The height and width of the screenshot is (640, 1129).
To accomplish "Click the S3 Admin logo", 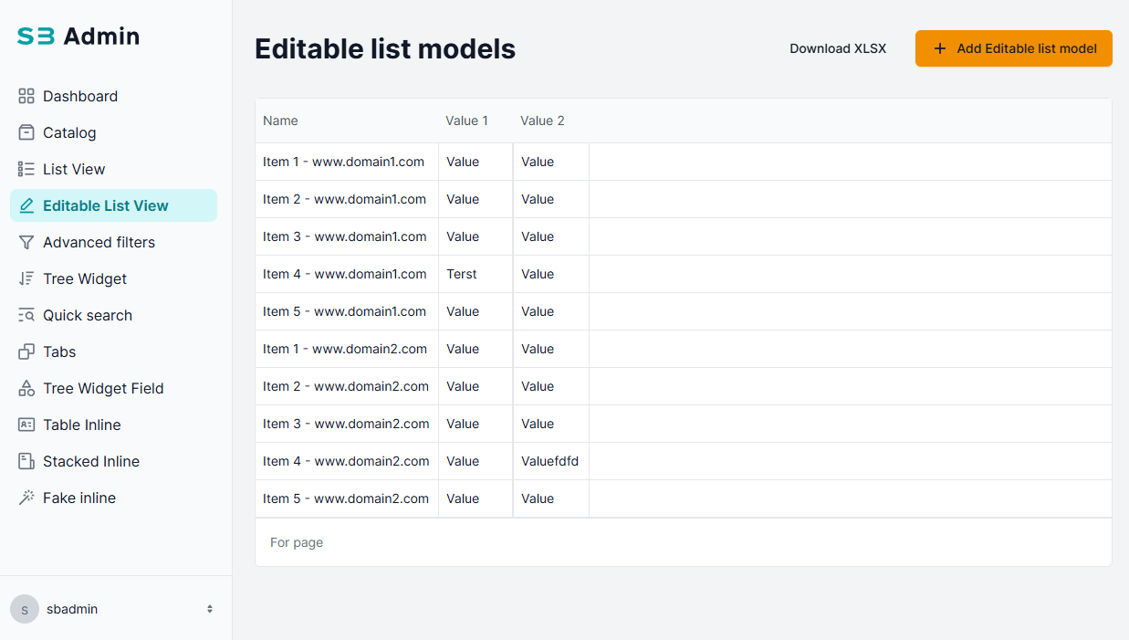I will click(x=78, y=37).
